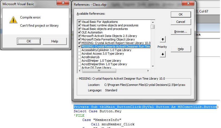The width and height of the screenshot is (221, 128).
Task: Click the down arrow of the references vertical scrollbar
Action: [x=153, y=66]
